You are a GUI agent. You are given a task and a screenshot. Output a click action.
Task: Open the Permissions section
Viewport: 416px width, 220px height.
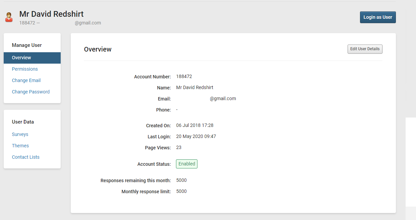click(25, 69)
